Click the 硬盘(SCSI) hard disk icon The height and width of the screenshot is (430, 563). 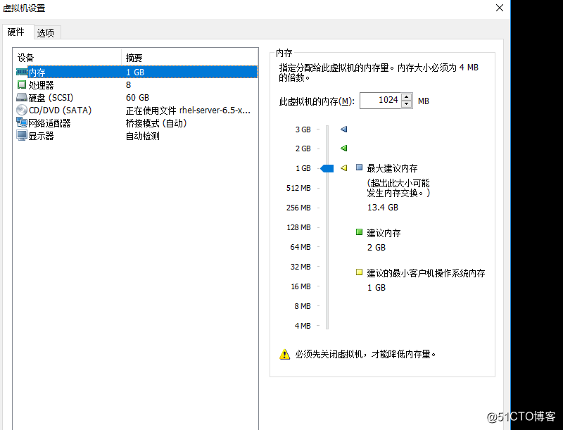click(x=20, y=97)
